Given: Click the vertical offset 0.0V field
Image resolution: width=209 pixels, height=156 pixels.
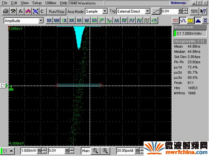Looking at the screenshot, I should pyautogui.click(x=56, y=151).
